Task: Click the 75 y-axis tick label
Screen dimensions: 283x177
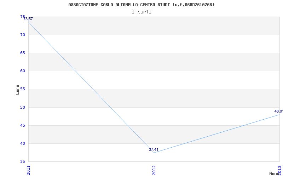Action: click(23, 17)
